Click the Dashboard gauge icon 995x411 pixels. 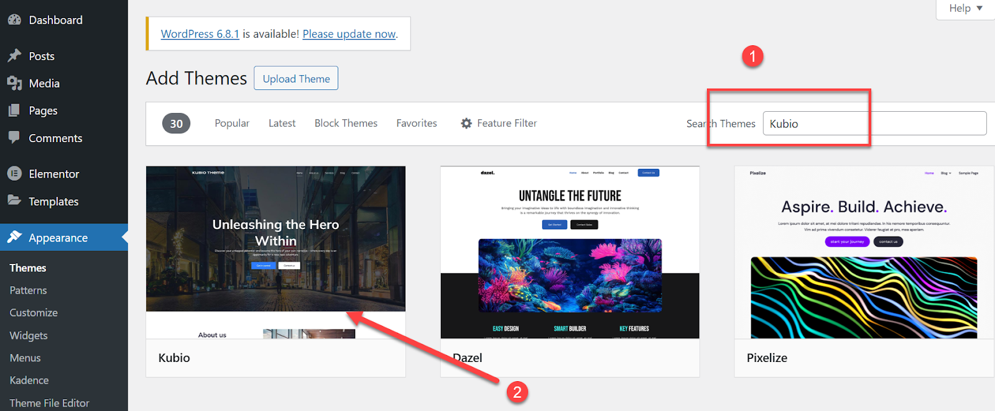14,20
